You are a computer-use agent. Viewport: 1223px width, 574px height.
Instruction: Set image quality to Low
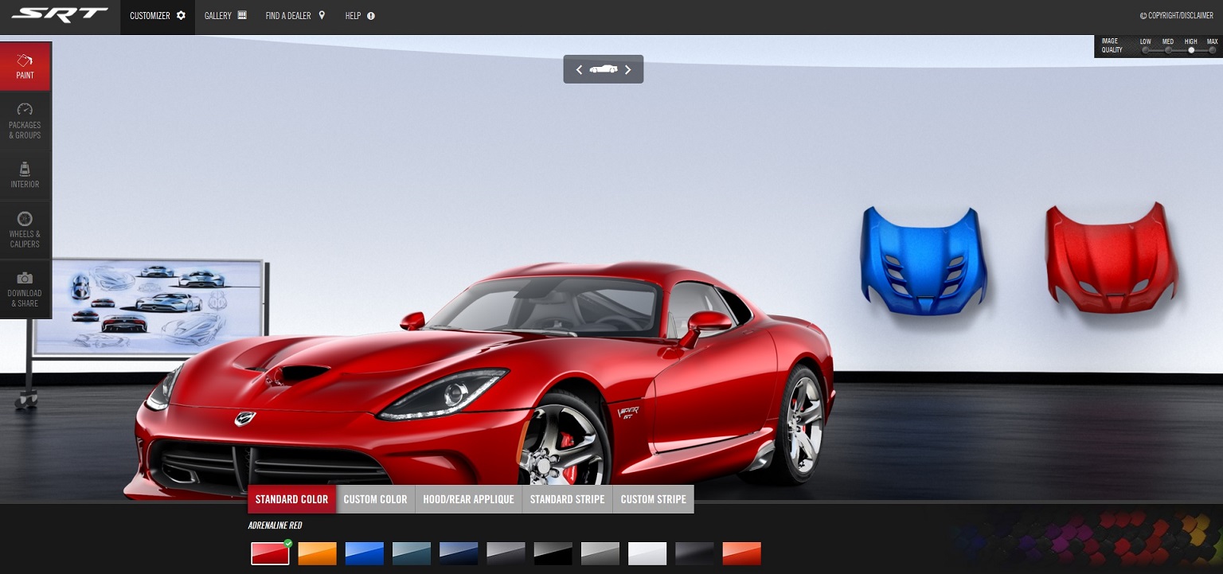[1145, 50]
